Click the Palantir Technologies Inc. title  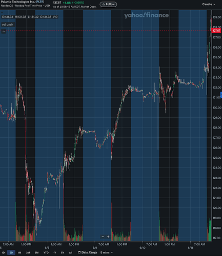pyautogui.click(x=18, y=2)
